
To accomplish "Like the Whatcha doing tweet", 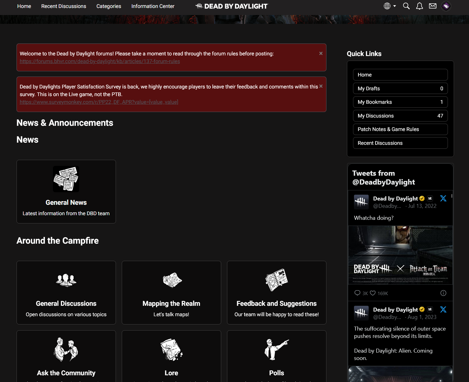I will 373,293.
